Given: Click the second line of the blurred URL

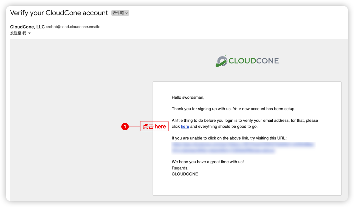Looking at the screenshot, I should coord(223,151).
